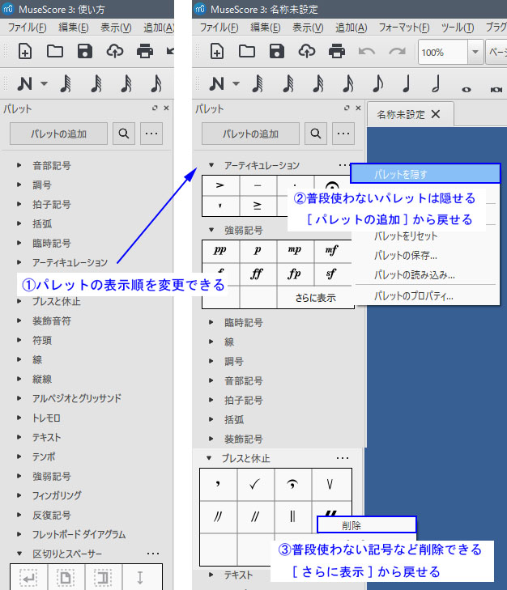Collapse 強弱記号 palette in right window
Screen dimensions: 507x590
pyautogui.click(x=211, y=230)
